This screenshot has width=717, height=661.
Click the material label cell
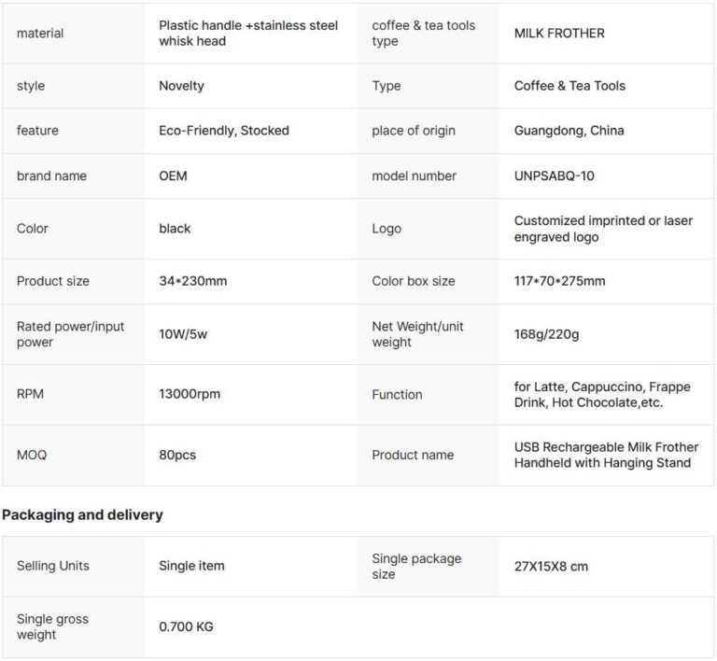pos(73,34)
